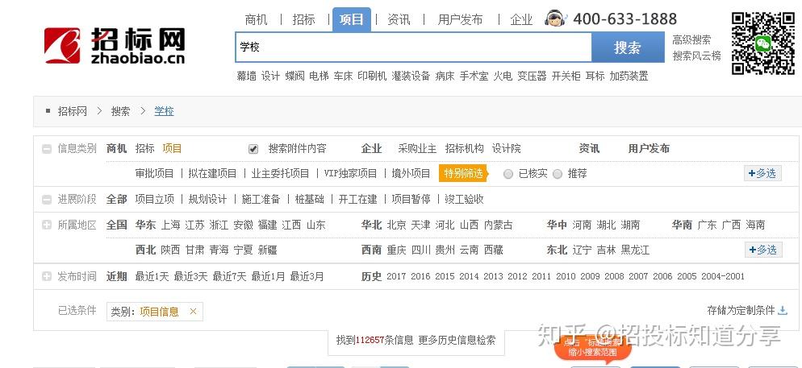Click the 学校 breadcrumb link

(x=164, y=111)
